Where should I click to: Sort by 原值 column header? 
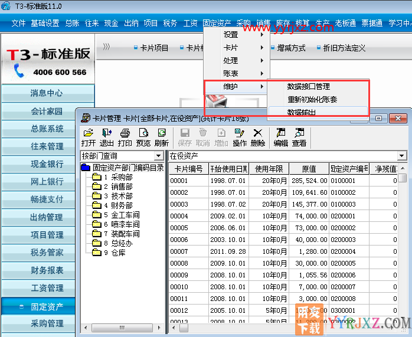(x=309, y=169)
